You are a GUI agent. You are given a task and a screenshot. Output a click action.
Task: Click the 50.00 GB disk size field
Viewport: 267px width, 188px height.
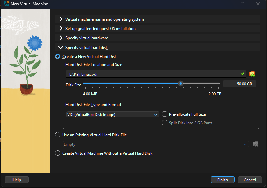point(239,84)
